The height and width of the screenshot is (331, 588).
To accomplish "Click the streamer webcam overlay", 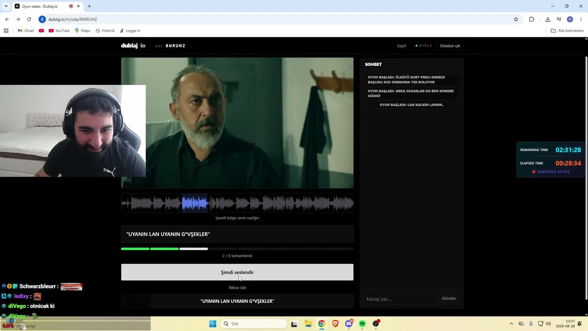I will pos(73,131).
